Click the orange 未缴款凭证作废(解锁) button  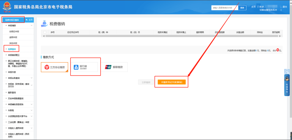pos(172,82)
